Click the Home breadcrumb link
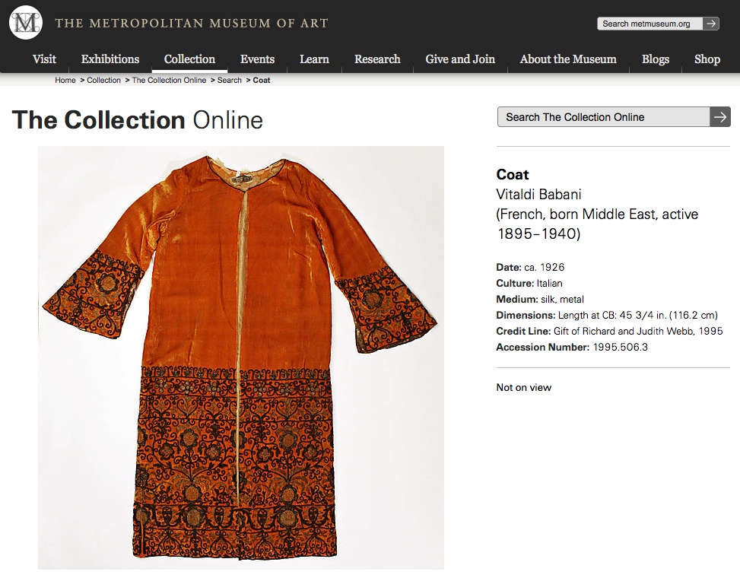The height and width of the screenshot is (578, 740). (65, 80)
